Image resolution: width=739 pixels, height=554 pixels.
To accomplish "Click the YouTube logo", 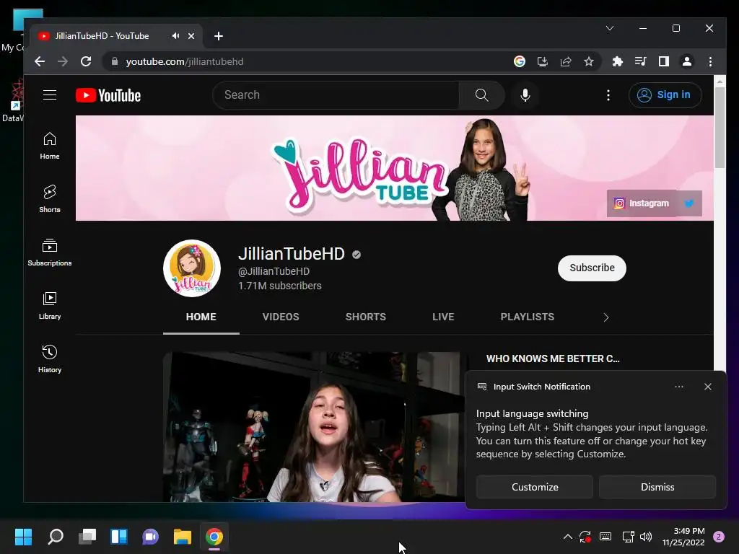I will click(x=108, y=96).
